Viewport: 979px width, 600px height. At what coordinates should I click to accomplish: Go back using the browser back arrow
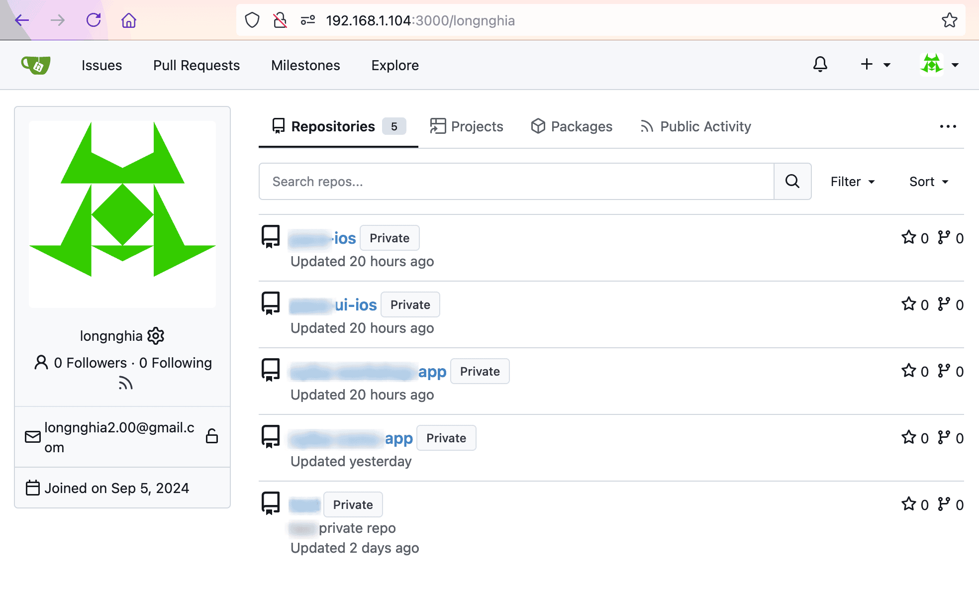click(22, 20)
